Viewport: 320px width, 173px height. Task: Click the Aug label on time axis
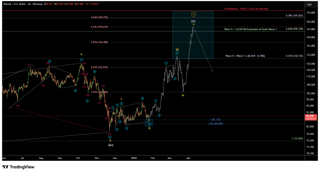(41, 158)
